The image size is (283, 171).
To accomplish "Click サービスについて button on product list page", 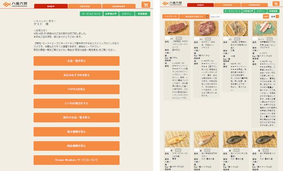I will (x=233, y=11).
